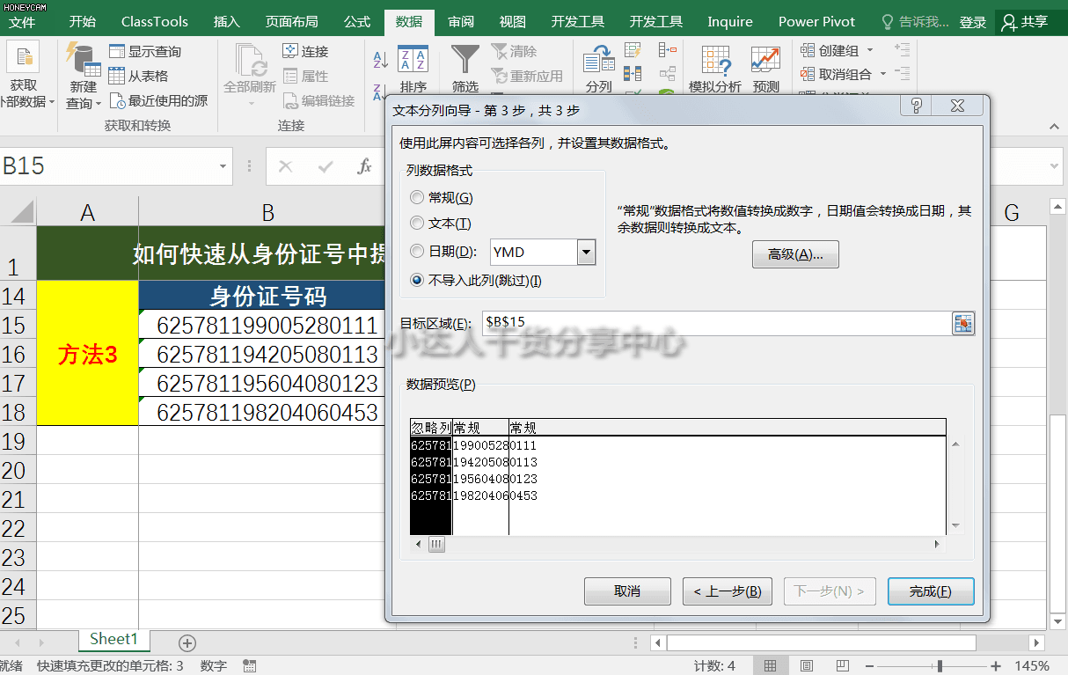1068x675 pixels.
Task: Switch to the 审阅 tab
Action: 461,22
